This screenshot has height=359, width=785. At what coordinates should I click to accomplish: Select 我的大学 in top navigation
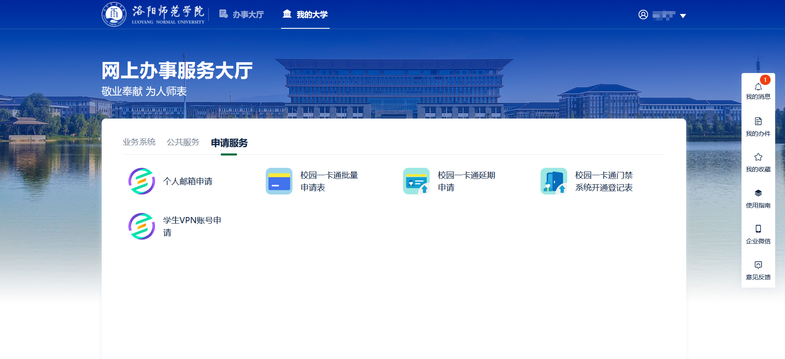coord(305,15)
